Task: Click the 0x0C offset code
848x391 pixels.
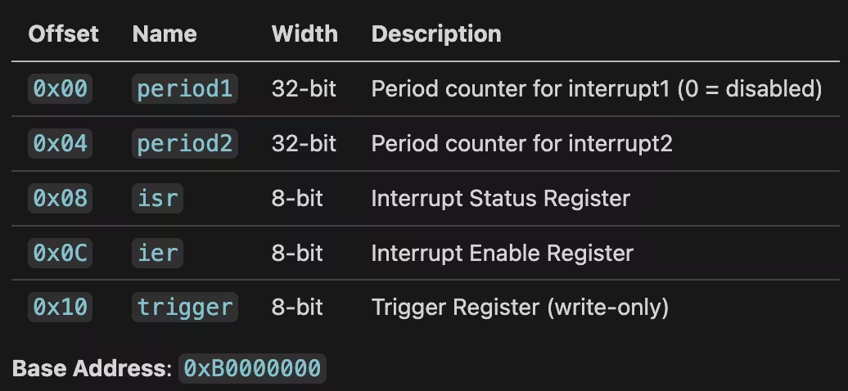Action: 60,253
